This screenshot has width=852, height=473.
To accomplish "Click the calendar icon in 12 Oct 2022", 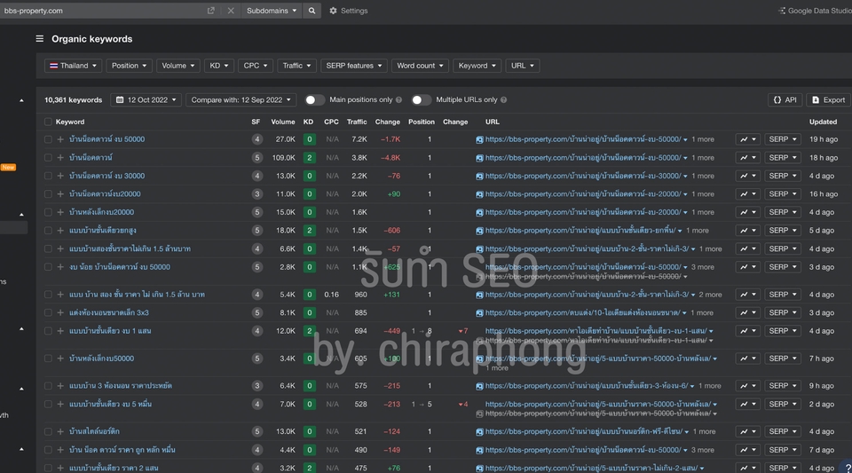I will pyautogui.click(x=120, y=100).
